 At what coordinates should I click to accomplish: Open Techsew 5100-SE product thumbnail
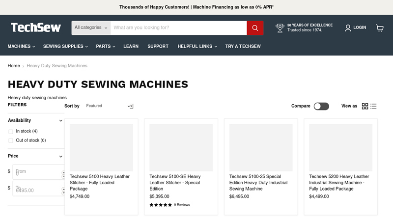[x=181, y=148]
